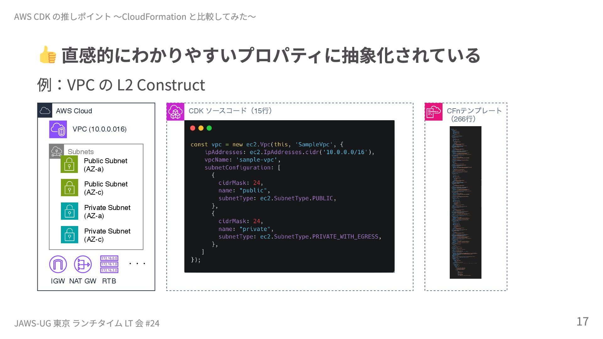603x339 pixels.
Task: Click the SubnetType.PUBLIC code line
Action: click(x=277, y=198)
